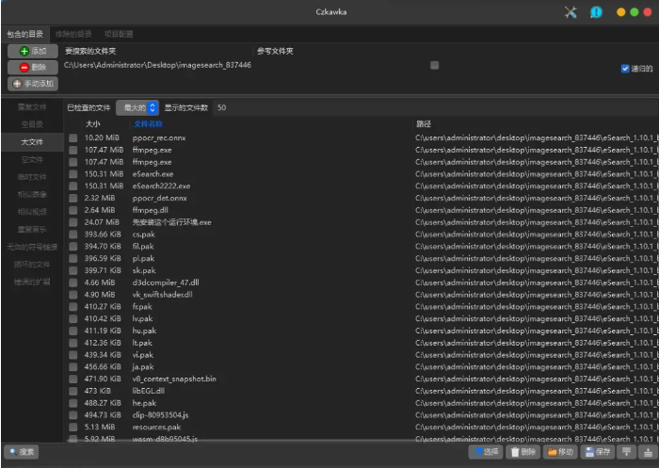Tick the reference folder checkbox for imagesearch_837446
The width and height of the screenshot is (659, 468).
coord(435,65)
